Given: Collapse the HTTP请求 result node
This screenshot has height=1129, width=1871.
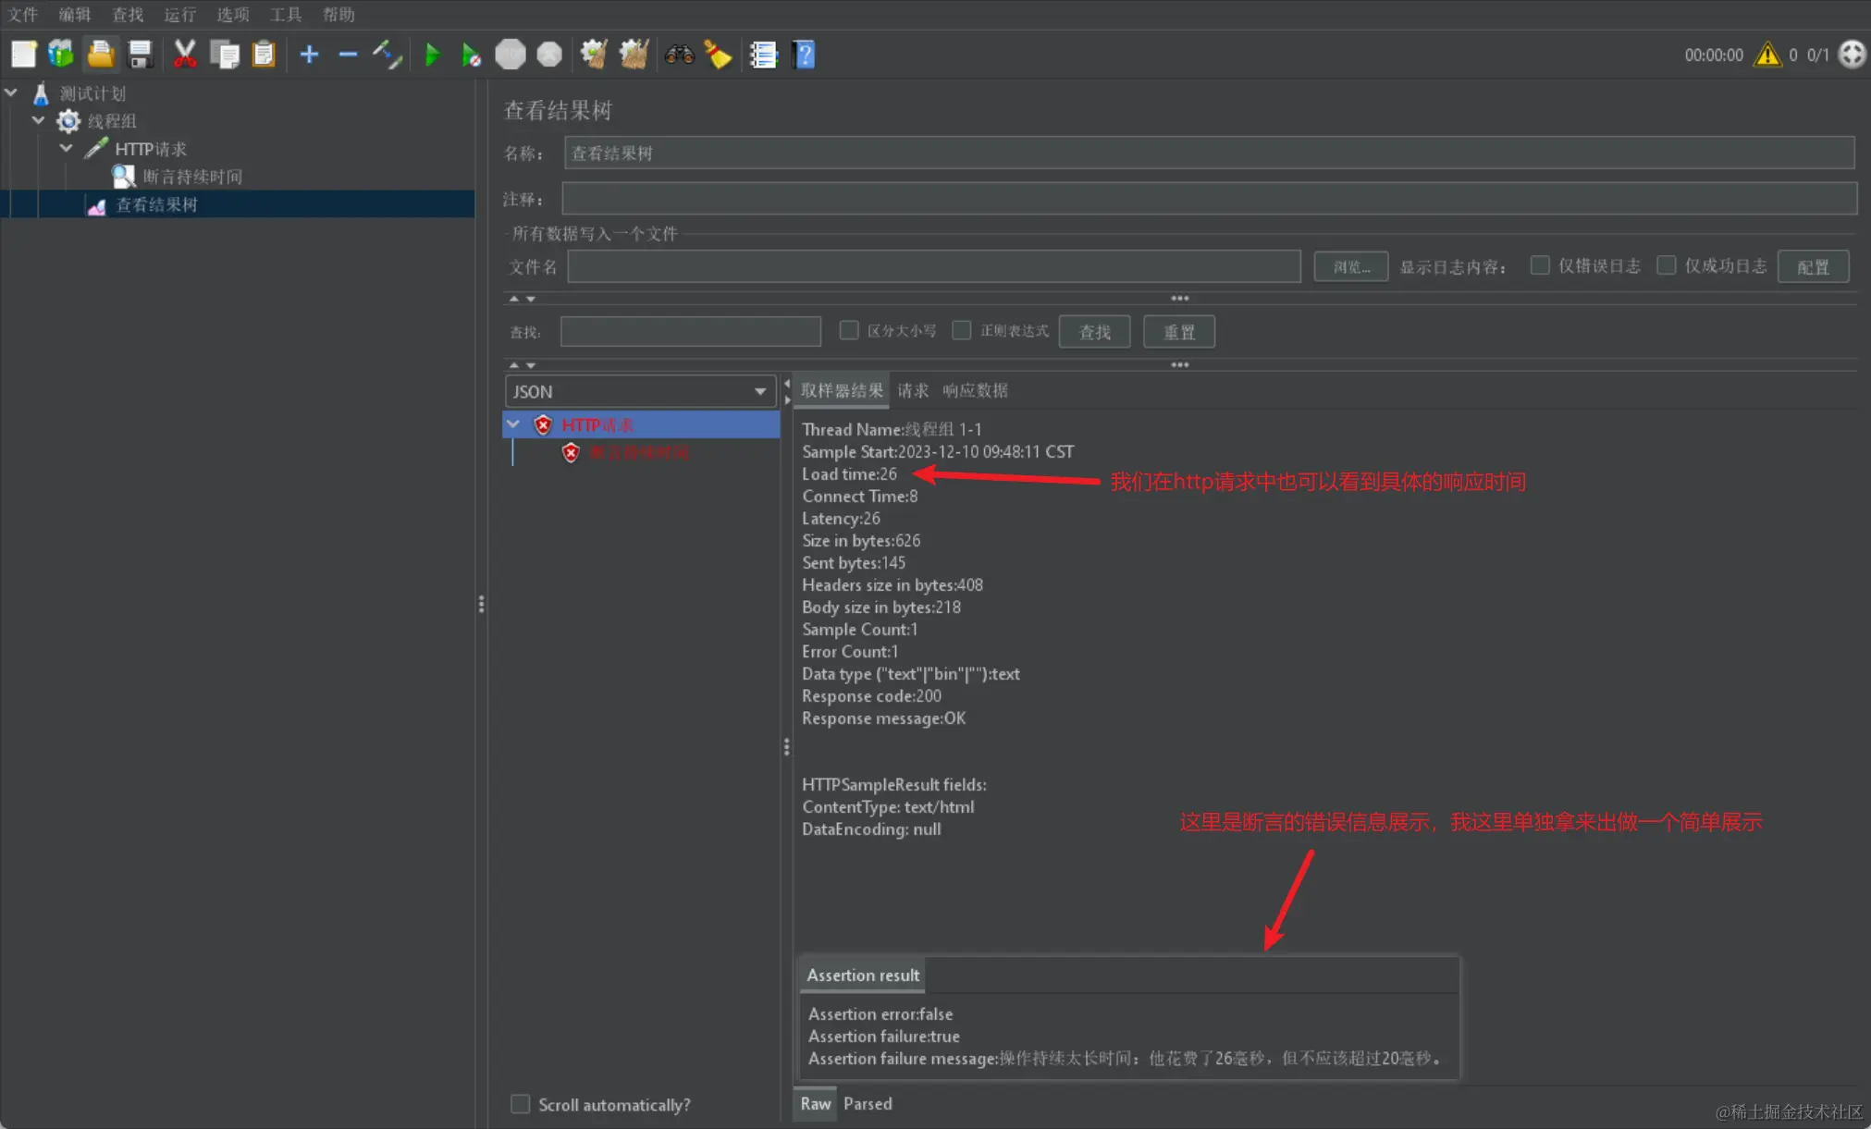Looking at the screenshot, I should click(x=513, y=424).
